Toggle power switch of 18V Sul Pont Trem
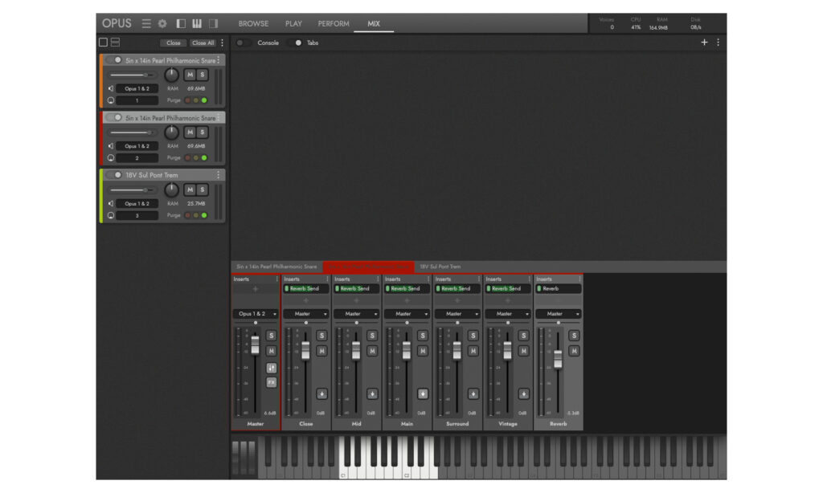This screenshot has height=493, width=823. click(114, 175)
